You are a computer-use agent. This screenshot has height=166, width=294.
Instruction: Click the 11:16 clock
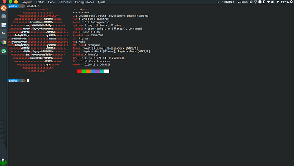coord(285,2)
